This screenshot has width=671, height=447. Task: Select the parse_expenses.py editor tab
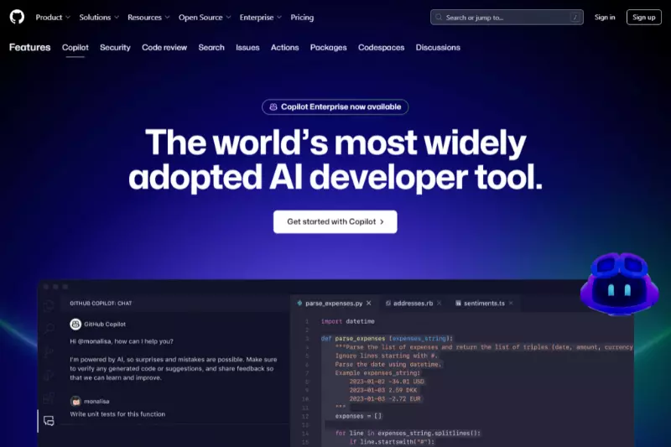point(334,304)
